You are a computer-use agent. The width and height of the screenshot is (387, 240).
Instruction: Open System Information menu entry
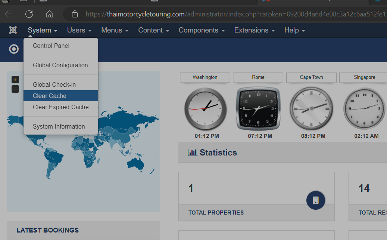[x=59, y=126]
